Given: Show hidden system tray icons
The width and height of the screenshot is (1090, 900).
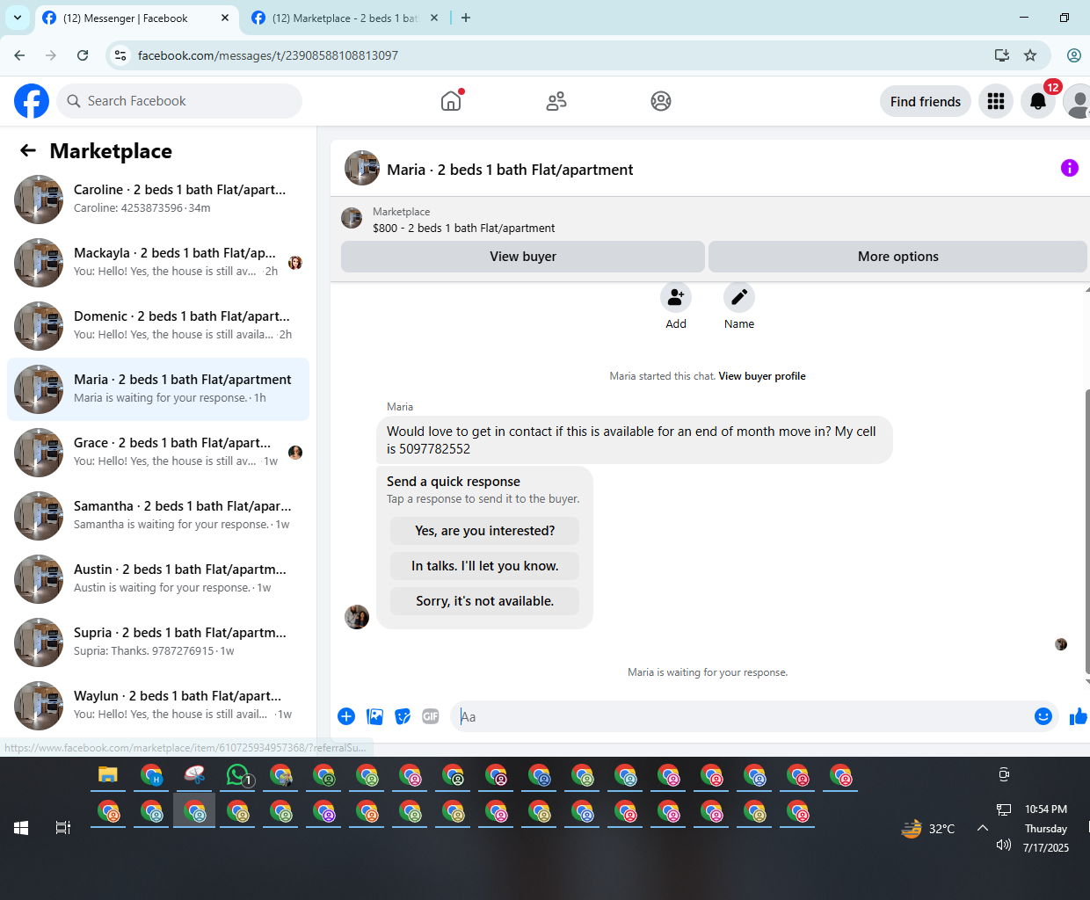Looking at the screenshot, I should click(x=983, y=828).
